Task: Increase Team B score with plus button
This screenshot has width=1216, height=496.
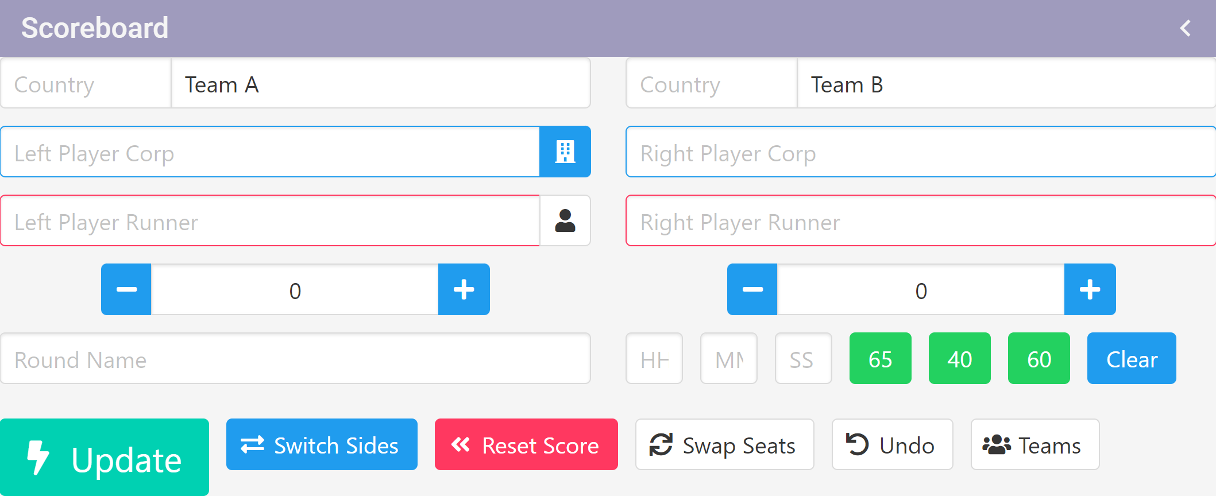Action: pyautogui.click(x=1090, y=290)
